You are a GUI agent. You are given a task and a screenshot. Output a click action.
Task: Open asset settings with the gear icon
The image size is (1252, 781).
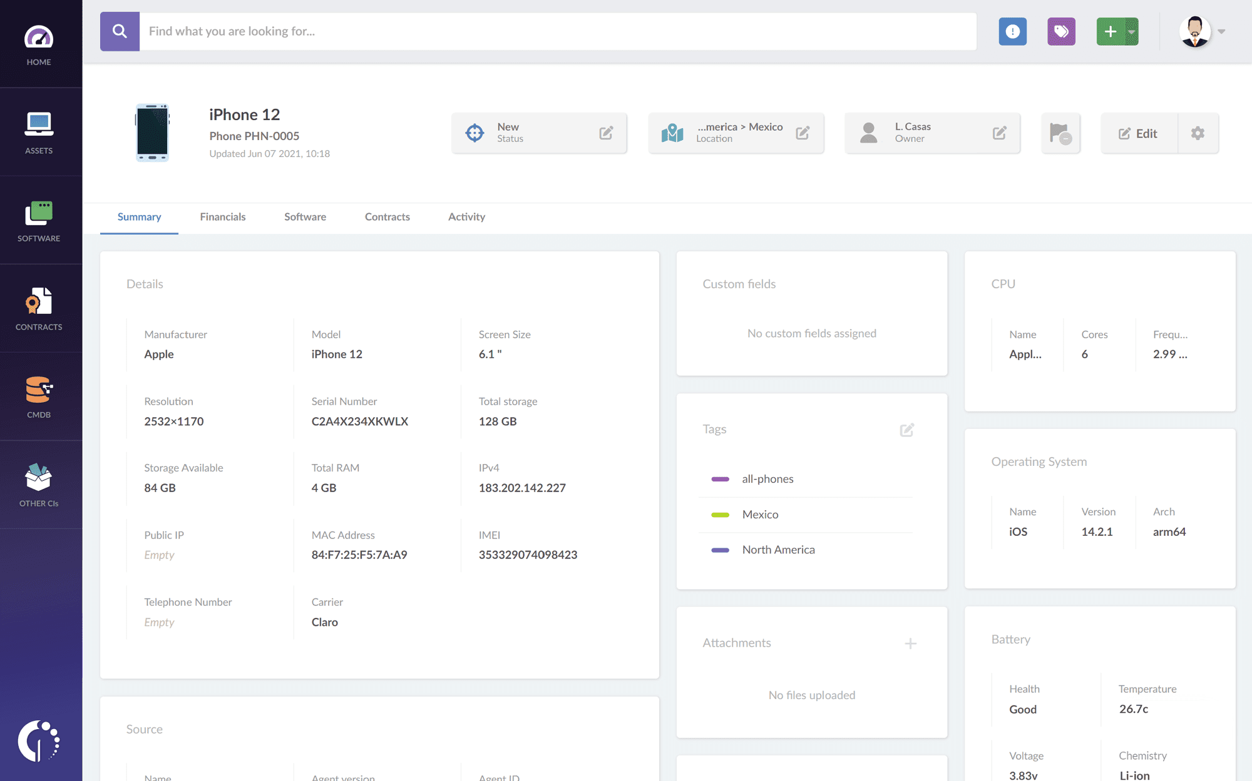(1197, 133)
